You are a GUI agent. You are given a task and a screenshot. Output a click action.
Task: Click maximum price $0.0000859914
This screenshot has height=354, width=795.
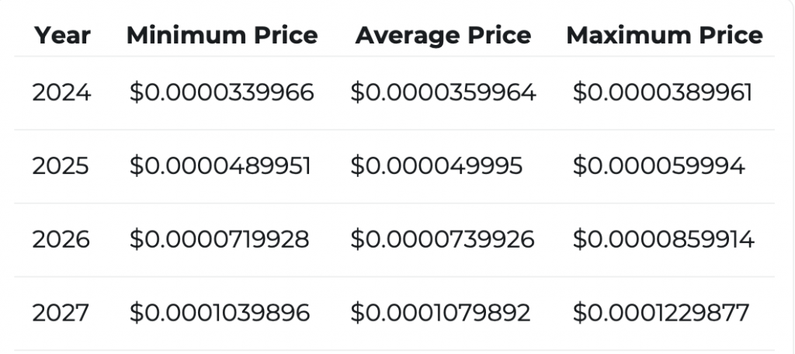[664, 239]
